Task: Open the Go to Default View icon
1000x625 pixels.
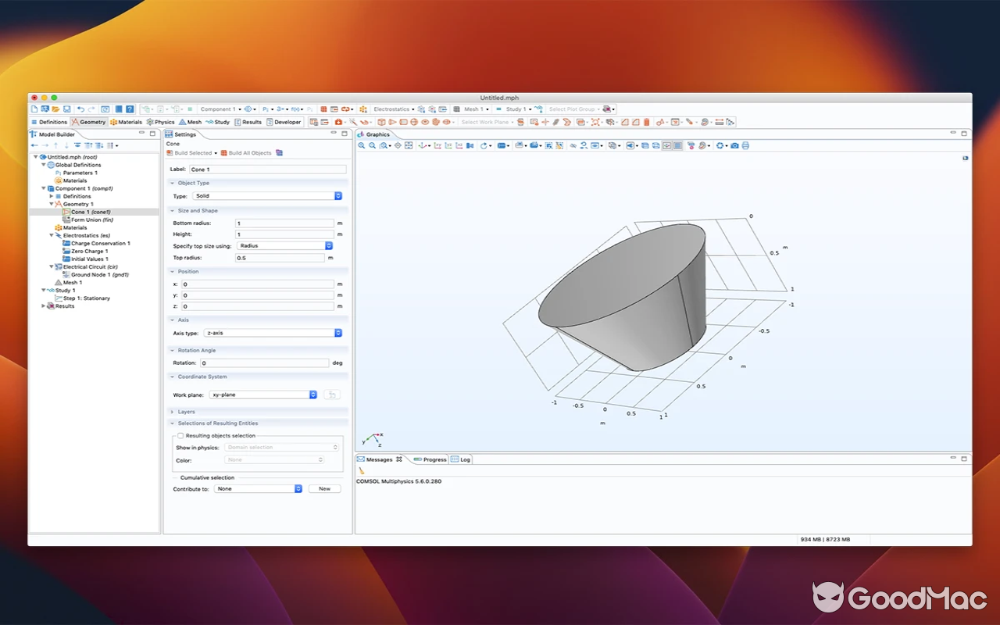Action: (x=423, y=146)
